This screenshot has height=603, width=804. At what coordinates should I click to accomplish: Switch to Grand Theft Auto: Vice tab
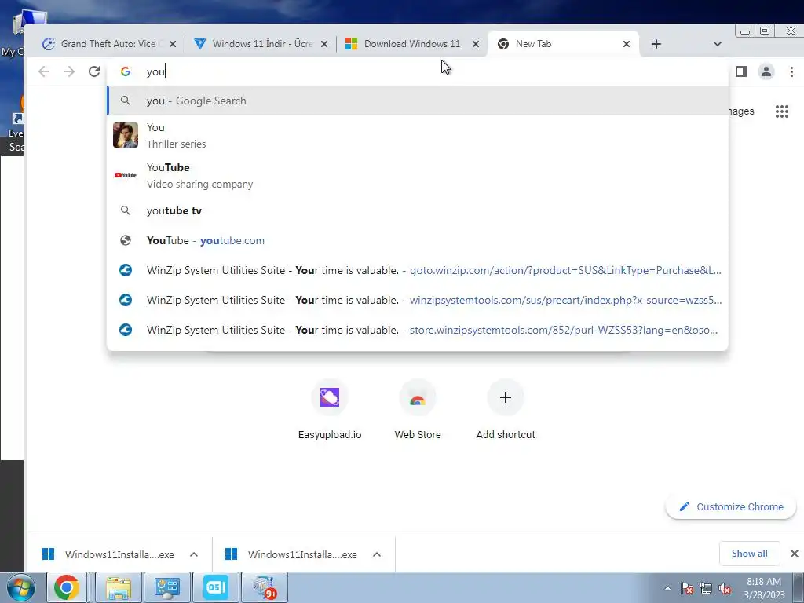coord(108,44)
